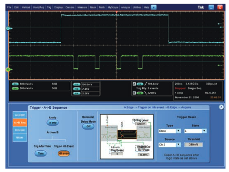Click the menu bar dropdown arrow button
Image resolution: width=229 pixels, height=172 pixels.
[154, 7]
